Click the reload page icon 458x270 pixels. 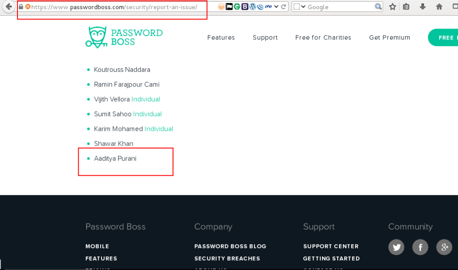click(283, 6)
